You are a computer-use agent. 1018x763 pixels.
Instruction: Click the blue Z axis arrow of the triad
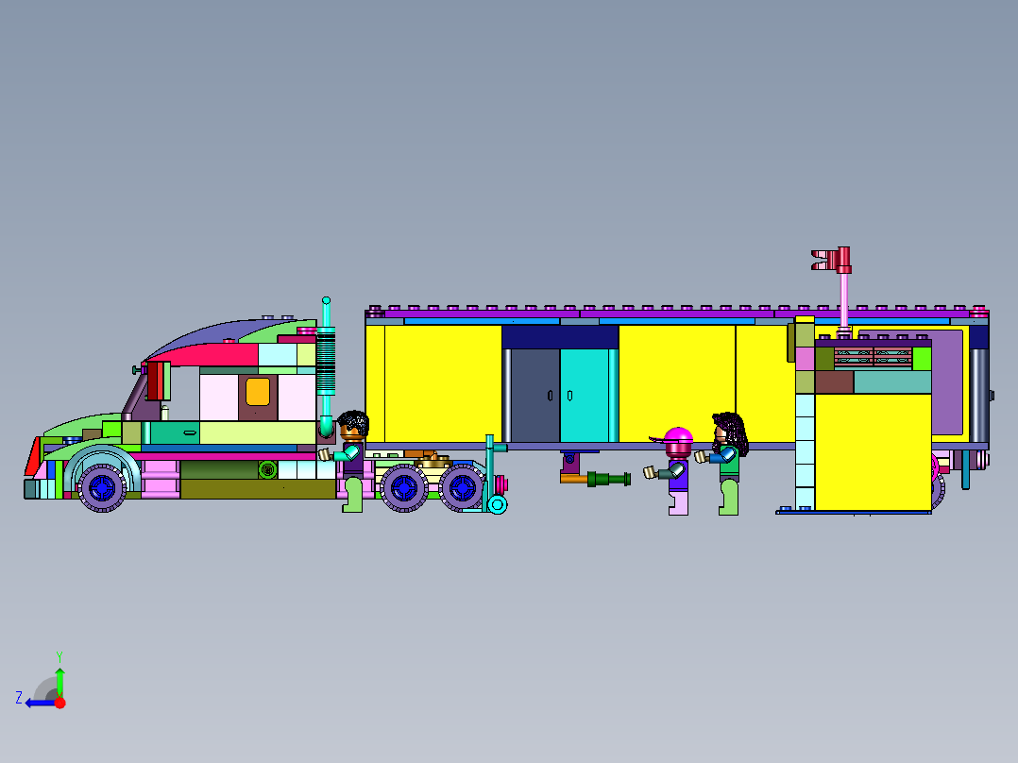coord(41,703)
